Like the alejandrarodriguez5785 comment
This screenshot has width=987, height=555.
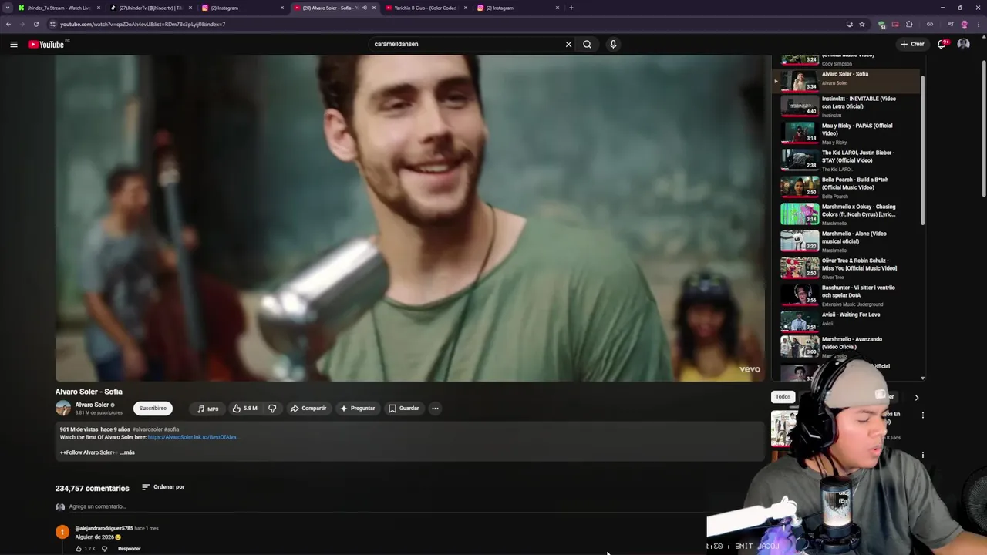click(79, 549)
